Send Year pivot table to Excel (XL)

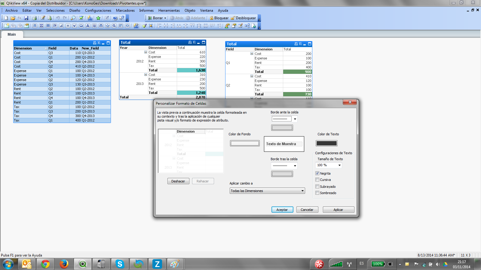(194, 42)
